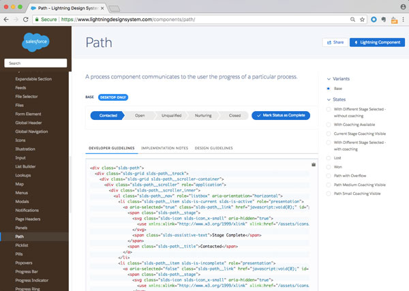This screenshot has height=291, width=409.
Task: Select the Lost state radio button
Action: (x=329, y=158)
